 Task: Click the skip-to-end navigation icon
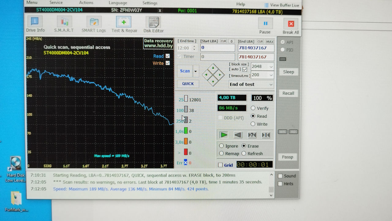coord(266,135)
